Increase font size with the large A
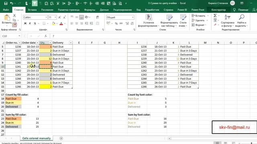 tap(60, 17)
